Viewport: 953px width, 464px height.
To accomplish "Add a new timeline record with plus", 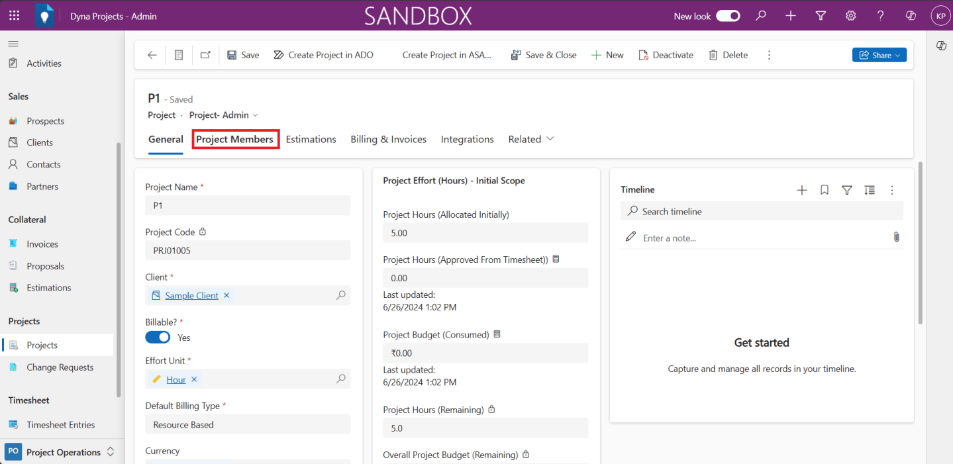I will point(801,190).
